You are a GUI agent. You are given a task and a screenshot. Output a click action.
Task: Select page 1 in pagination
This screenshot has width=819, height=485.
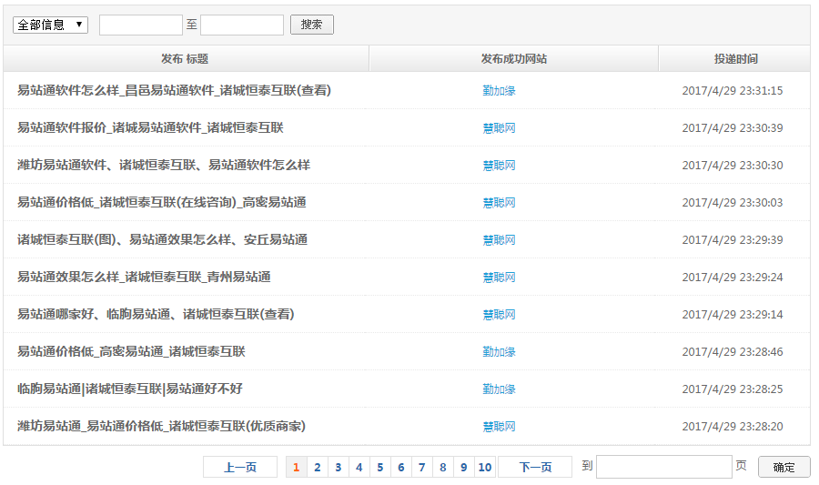pyautogui.click(x=296, y=468)
